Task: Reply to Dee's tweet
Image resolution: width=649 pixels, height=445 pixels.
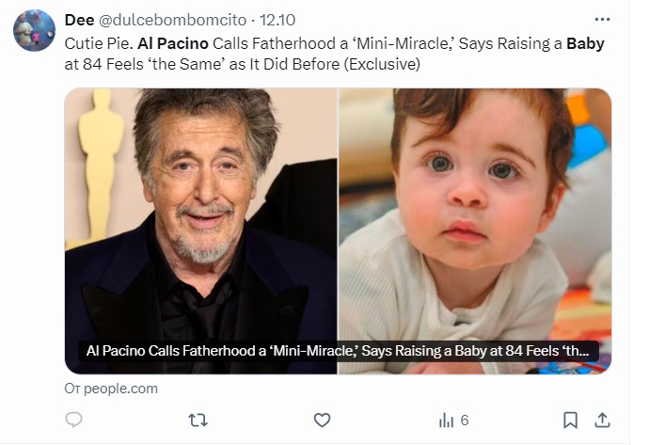Action: [x=73, y=420]
